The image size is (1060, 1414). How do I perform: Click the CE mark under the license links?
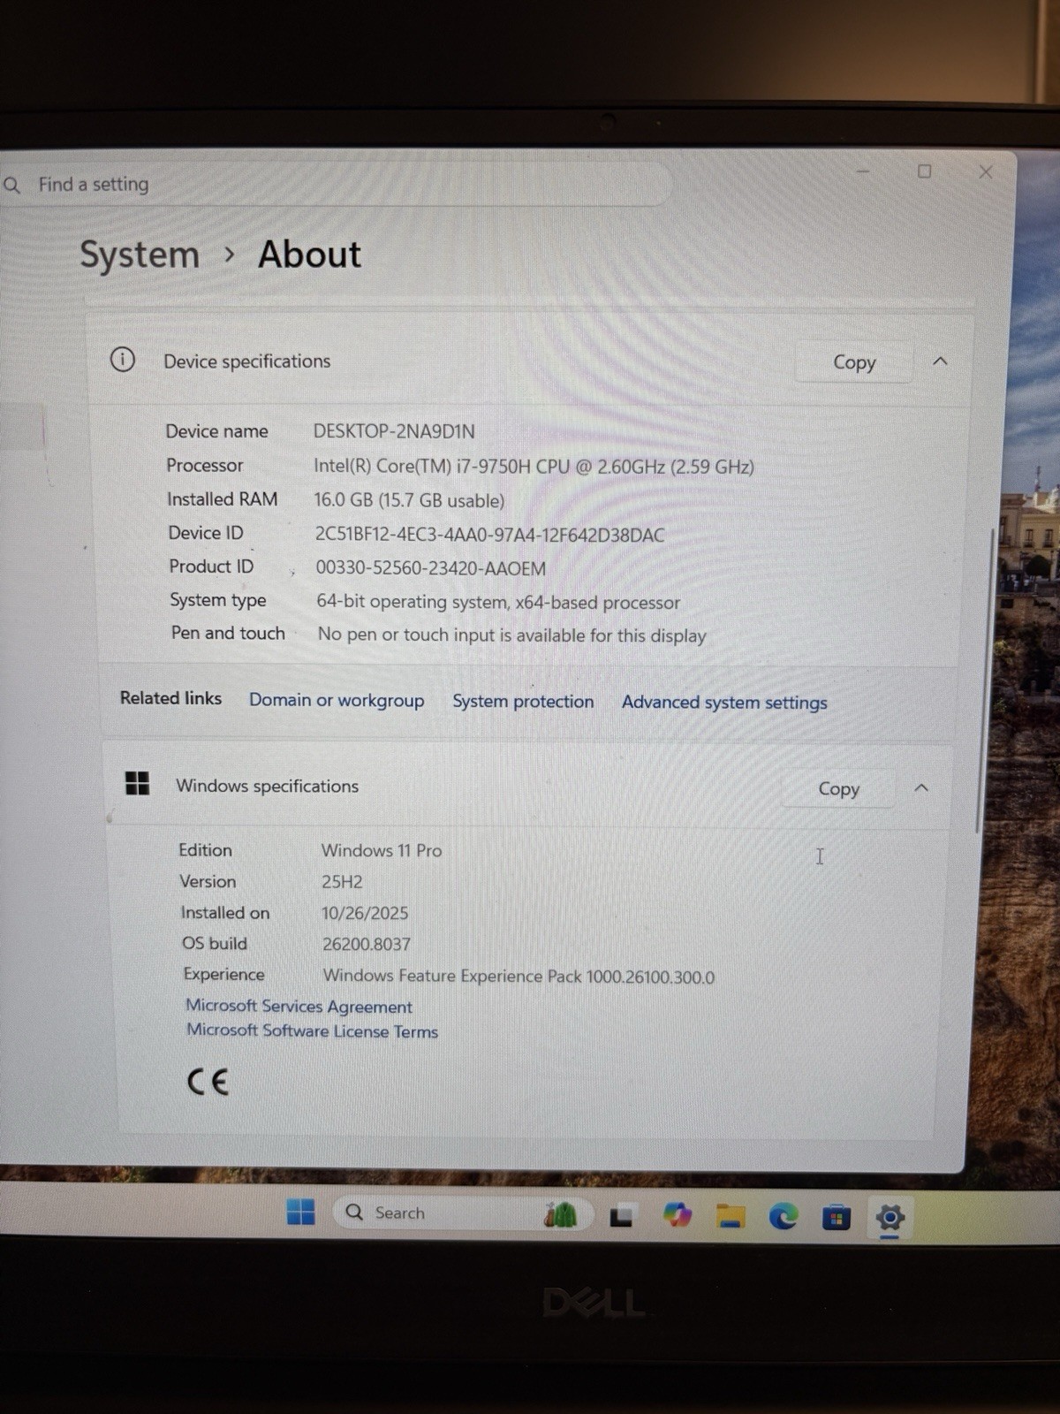(208, 1081)
